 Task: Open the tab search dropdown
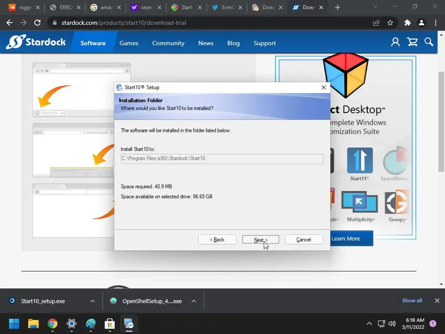tap(375, 6)
